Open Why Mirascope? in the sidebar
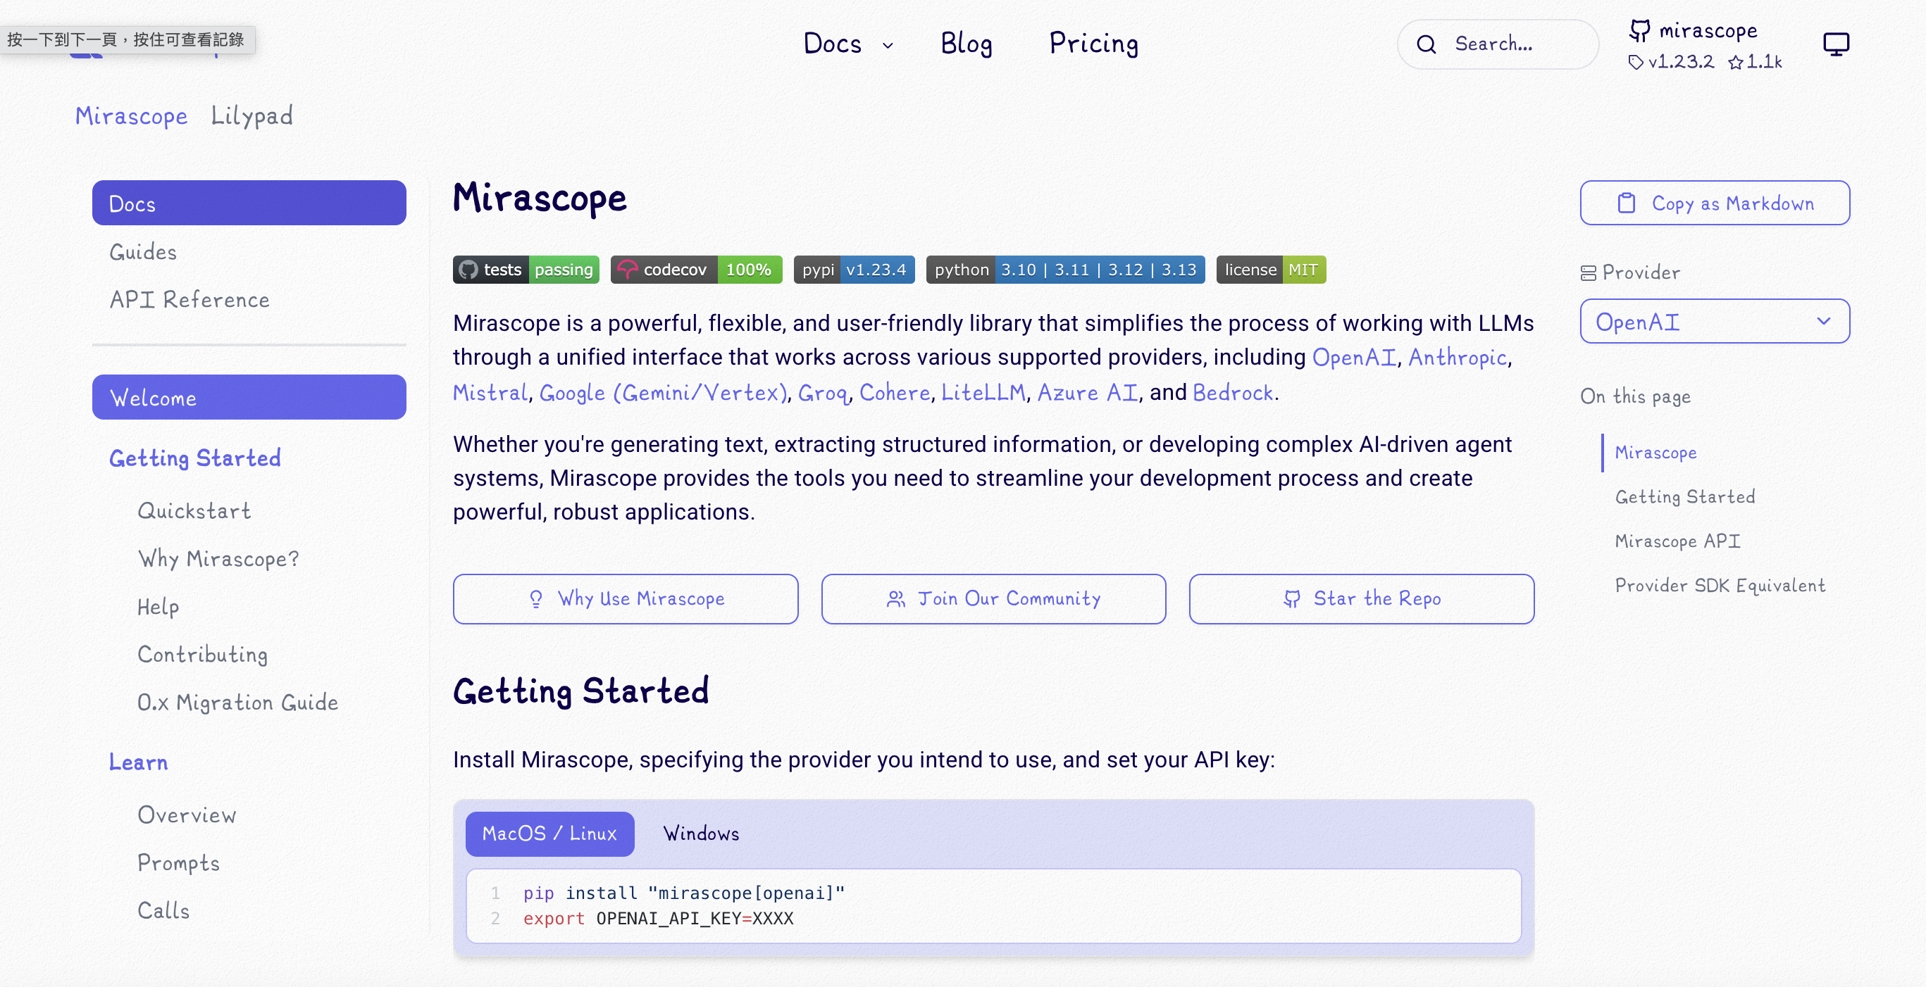Image resolution: width=1926 pixels, height=987 pixels. click(218, 559)
